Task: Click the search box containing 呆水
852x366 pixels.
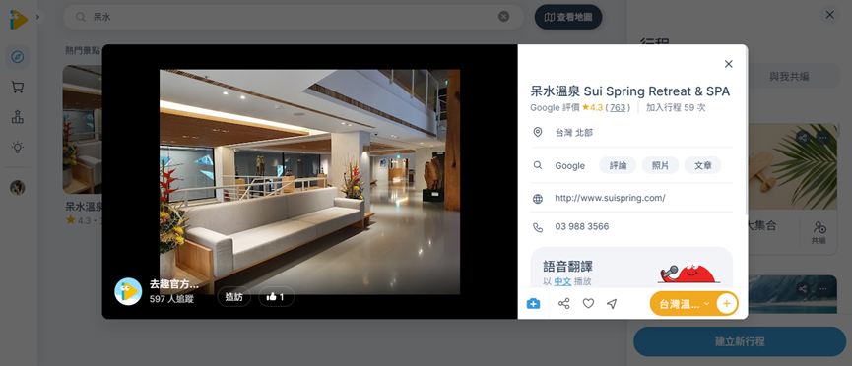Action: click(x=294, y=17)
